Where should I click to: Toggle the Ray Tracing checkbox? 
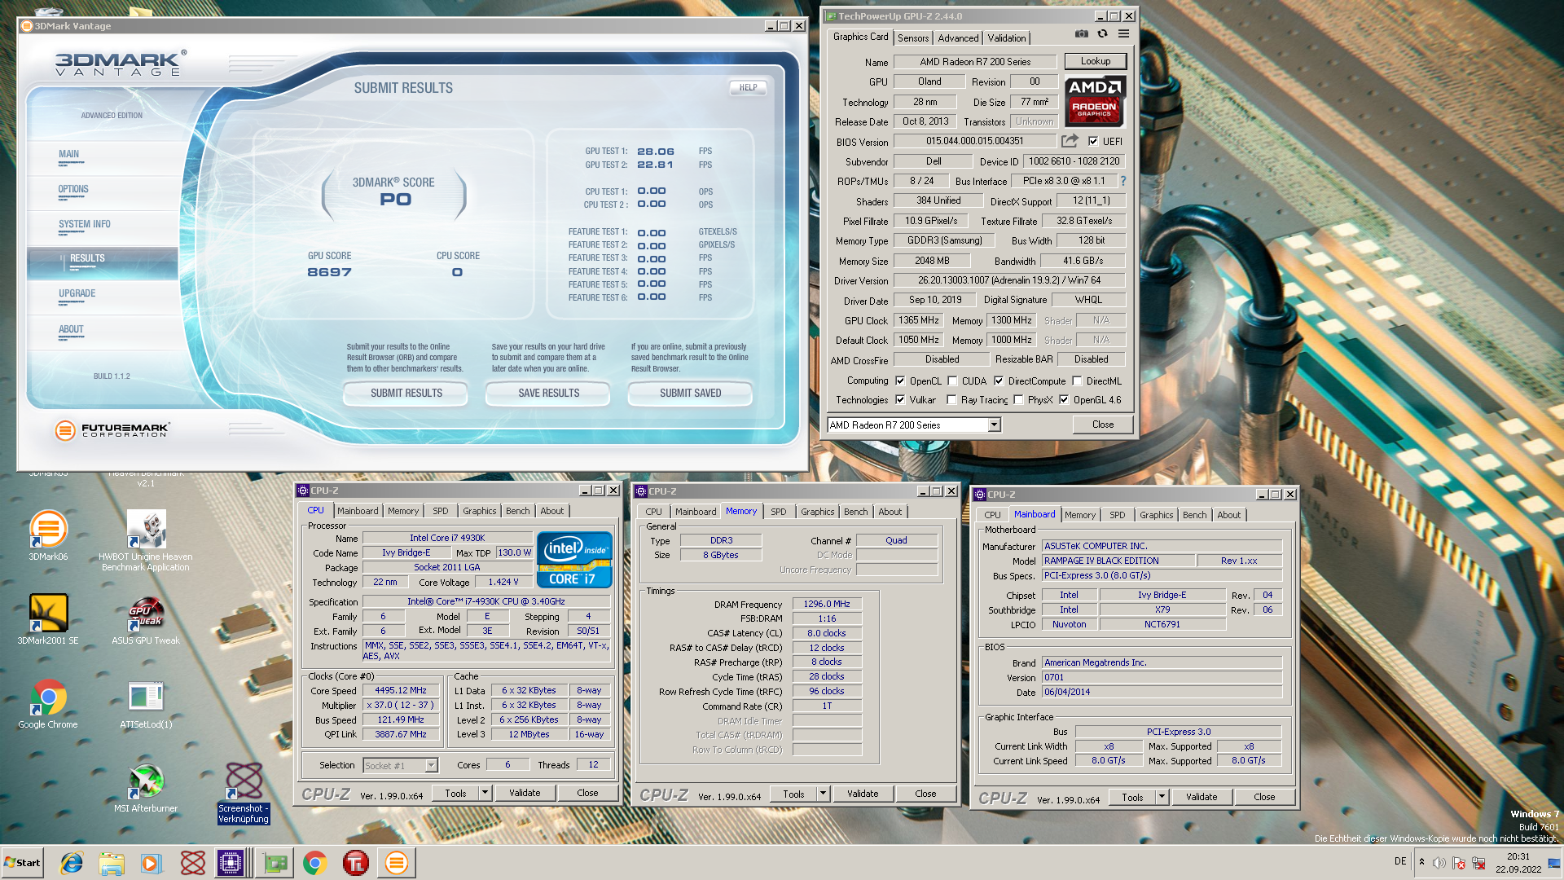(951, 399)
